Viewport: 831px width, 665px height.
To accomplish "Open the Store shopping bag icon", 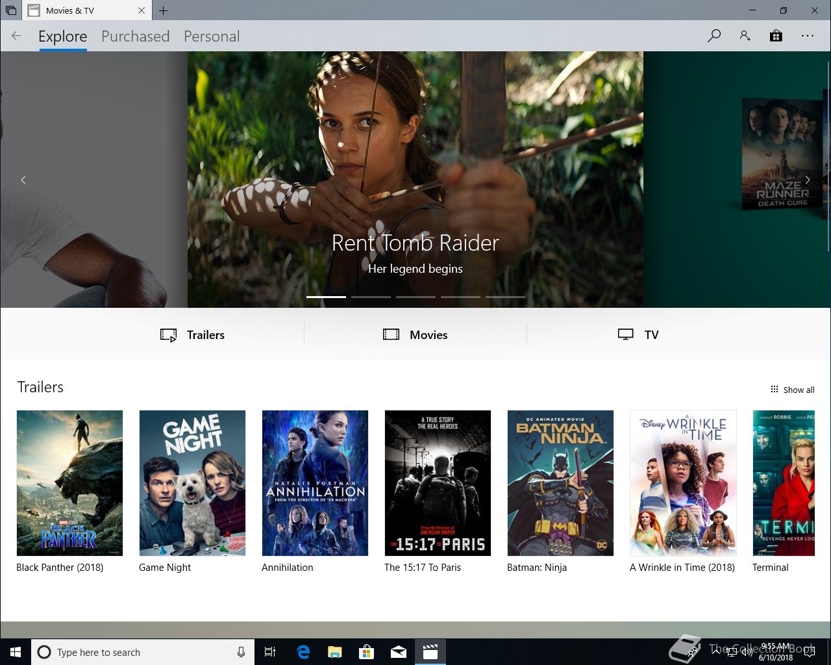I will (776, 36).
